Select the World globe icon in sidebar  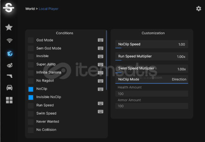click(10, 53)
